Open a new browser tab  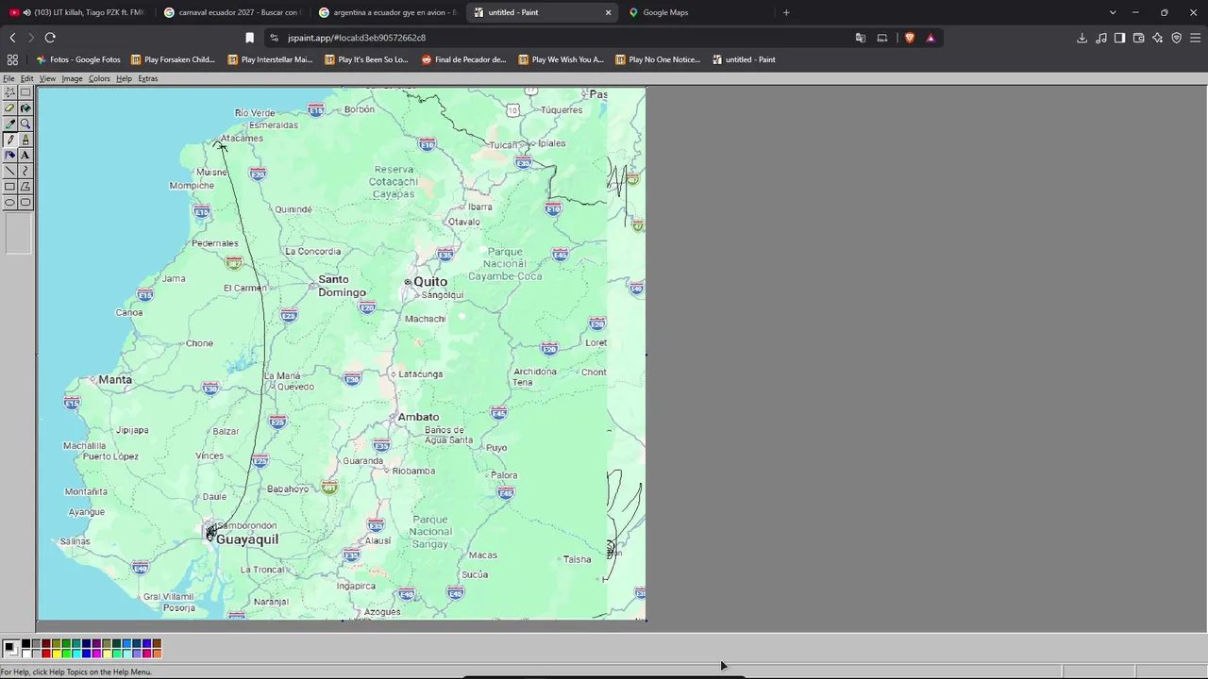786,12
